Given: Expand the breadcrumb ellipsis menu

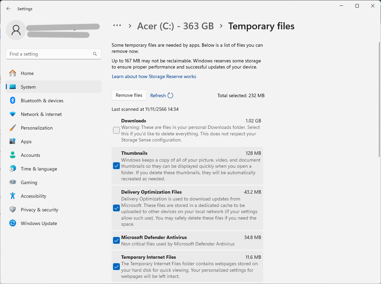Looking at the screenshot, I should pos(117,26).
